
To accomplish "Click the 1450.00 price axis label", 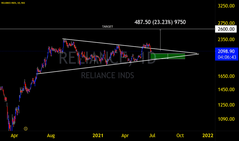I will [226, 89].
